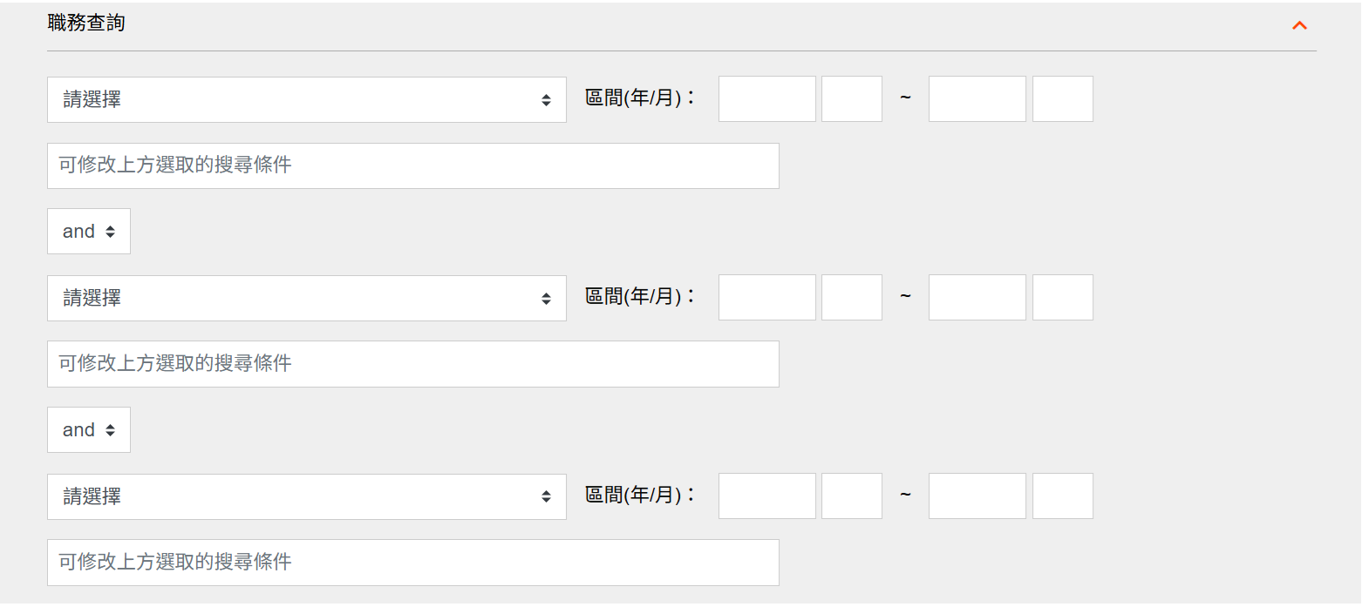Open the second 請選擇 position dropdown
This screenshot has width=1362, height=607.
(306, 298)
